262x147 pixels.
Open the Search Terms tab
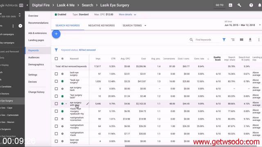tap(132, 25)
